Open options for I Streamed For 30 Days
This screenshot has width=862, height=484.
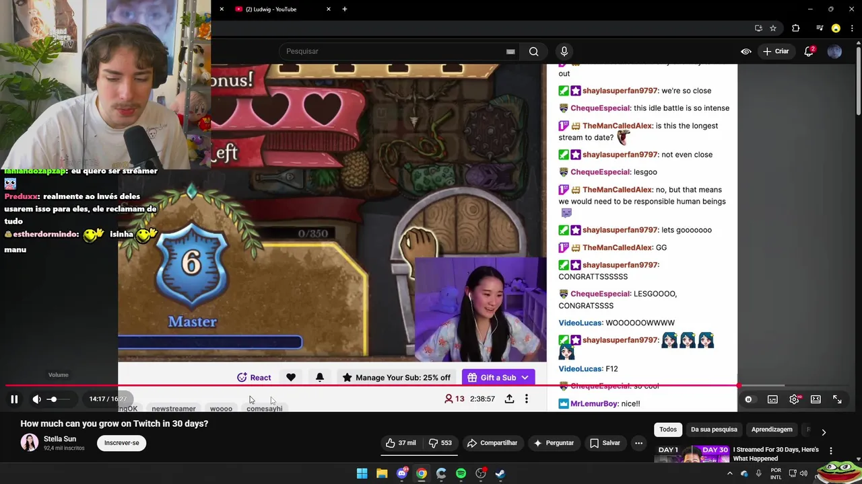[x=830, y=451]
